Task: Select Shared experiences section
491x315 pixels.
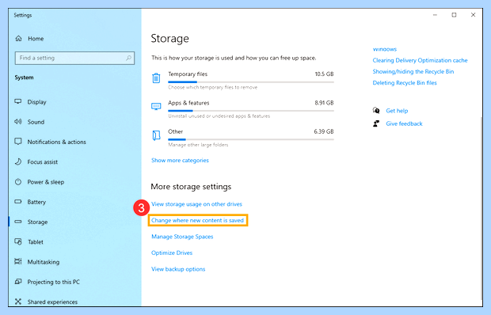Action: tap(52, 302)
